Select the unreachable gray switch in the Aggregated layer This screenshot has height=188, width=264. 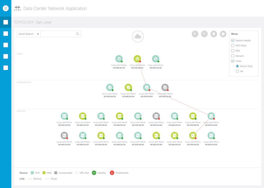pyautogui.click(x=165, y=87)
